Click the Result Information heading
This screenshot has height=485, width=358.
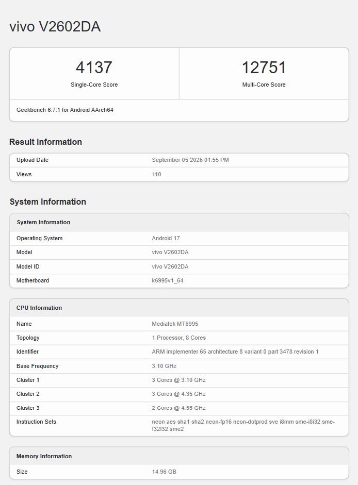click(x=45, y=142)
